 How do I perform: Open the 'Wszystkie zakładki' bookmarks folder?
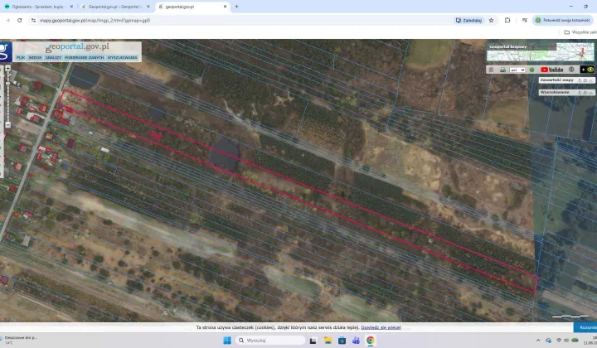[x=580, y=32]
